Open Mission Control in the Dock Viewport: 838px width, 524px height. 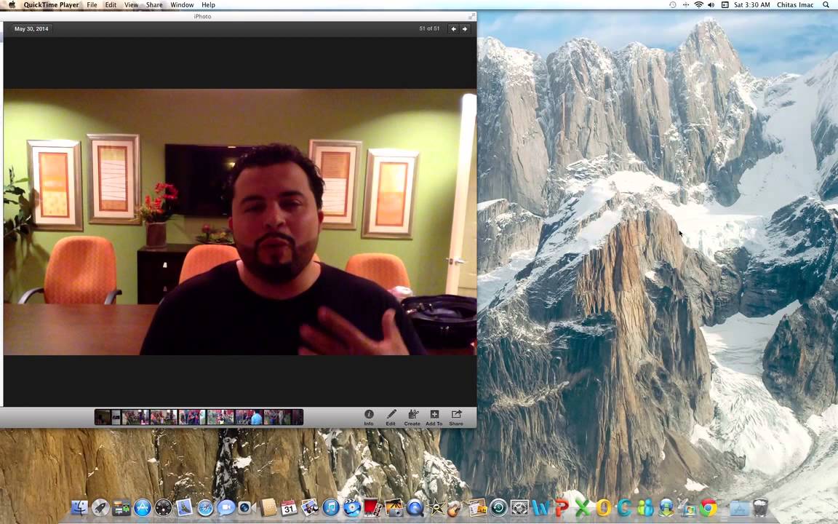pyautogui.click(x=121, y=507)
